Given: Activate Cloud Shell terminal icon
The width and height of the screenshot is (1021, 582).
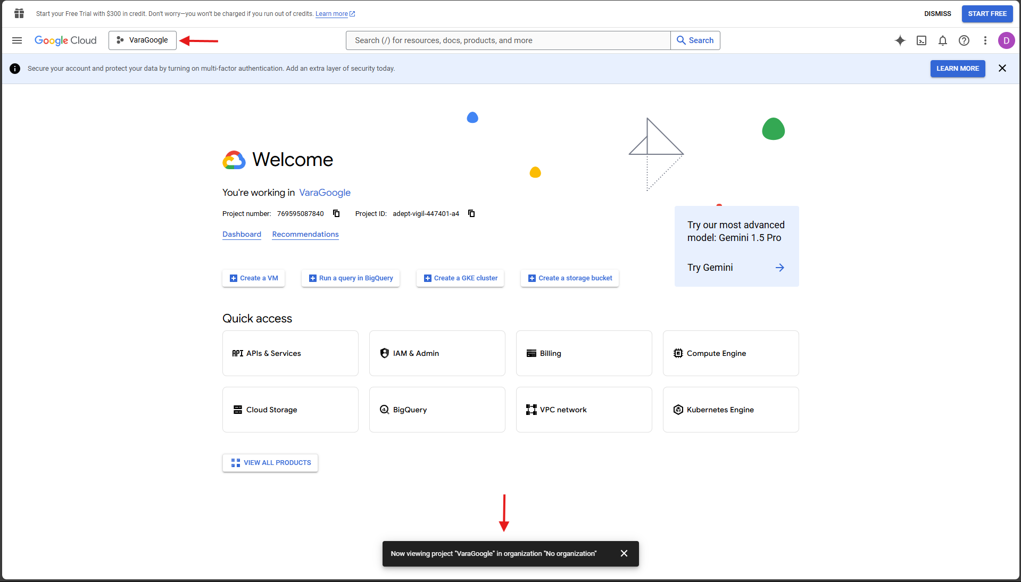Looking at the screenshot, I should (x=922, y=40).
